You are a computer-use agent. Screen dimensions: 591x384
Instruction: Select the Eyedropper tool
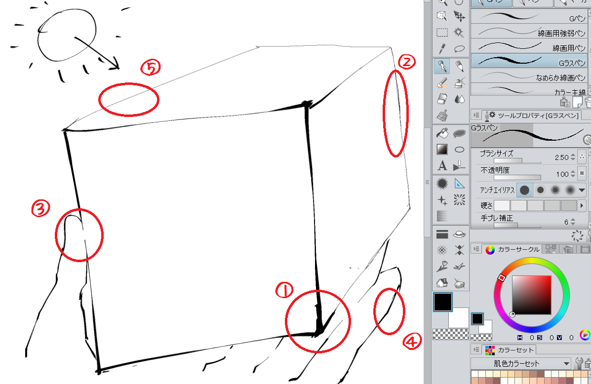coord(442,48)
